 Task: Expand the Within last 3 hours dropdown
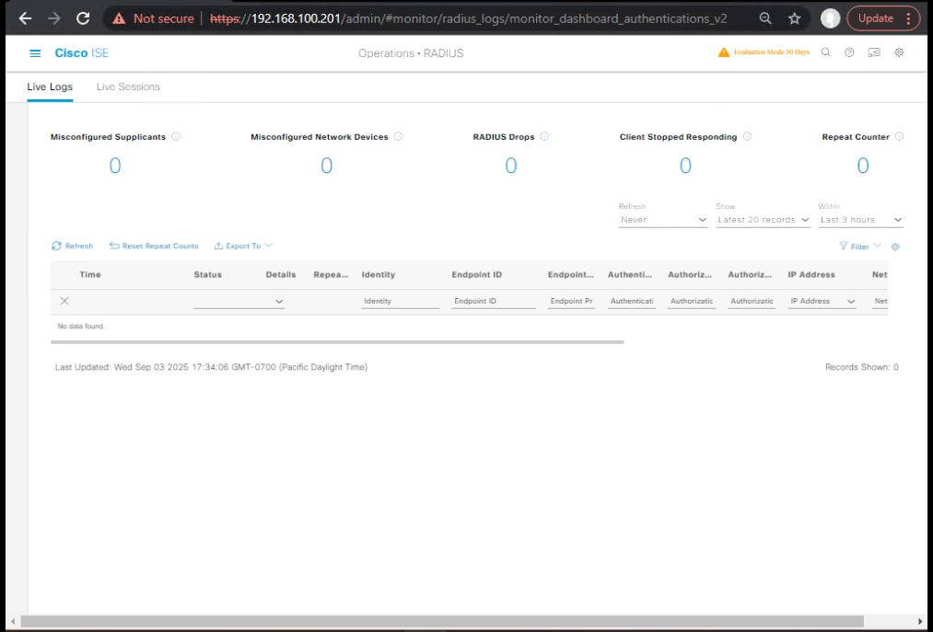860,221
